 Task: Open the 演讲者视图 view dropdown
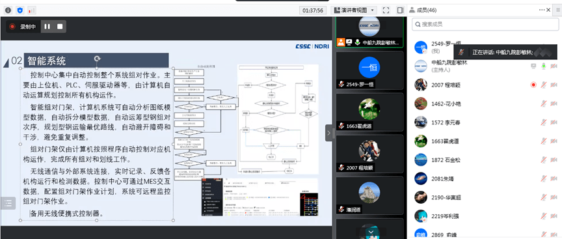[x=353, y=10]
